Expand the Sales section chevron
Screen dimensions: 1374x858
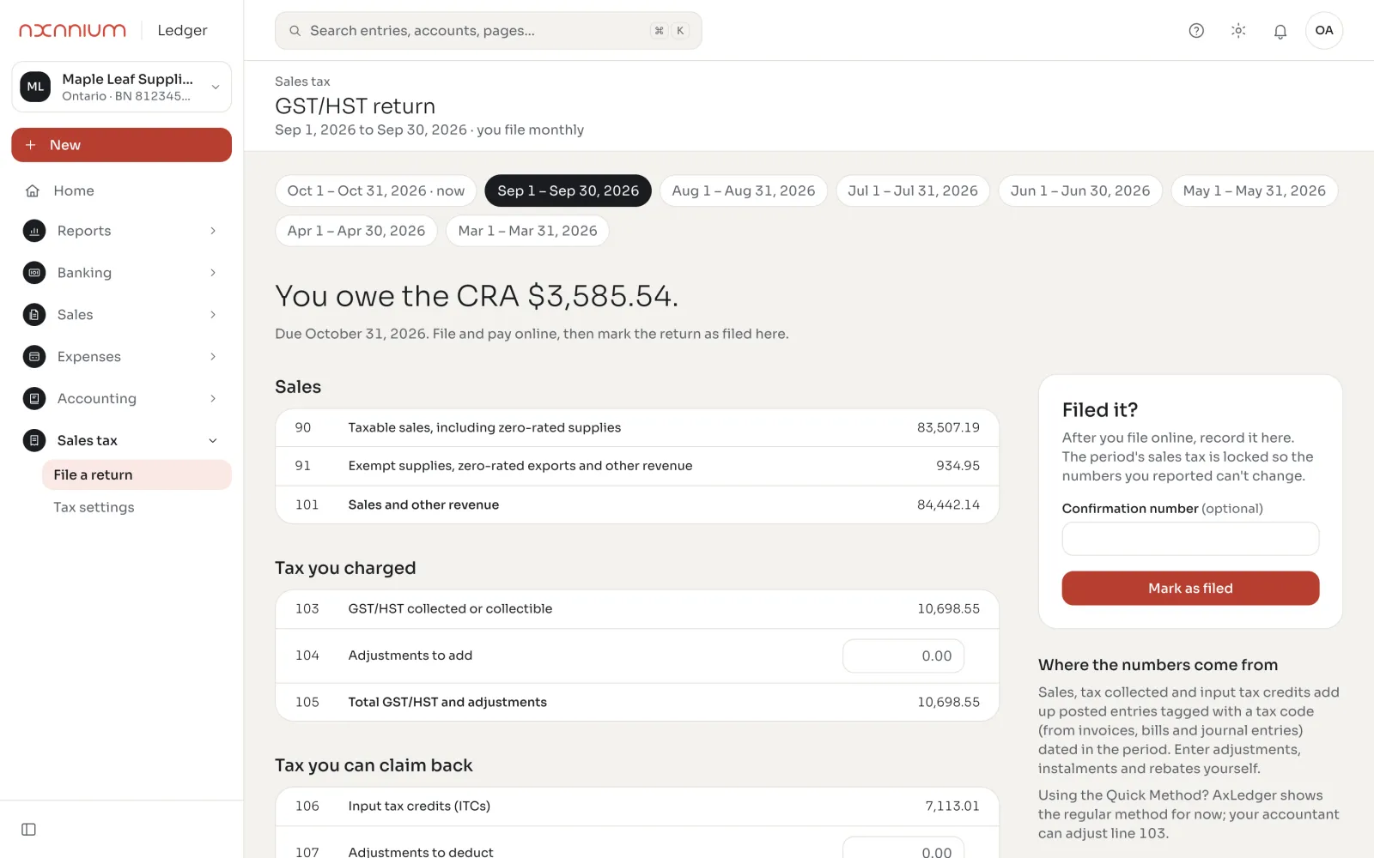tap(213, 315)
